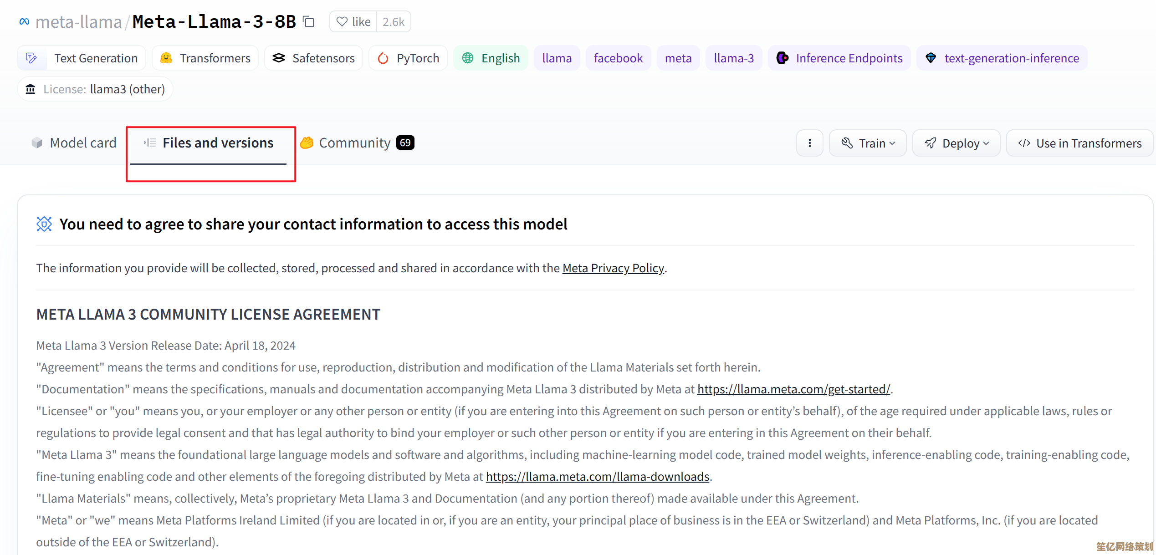The width and height of the screenshot is (1156, 555).
Task: Select the meta tag
Action: tap(678, 58)
